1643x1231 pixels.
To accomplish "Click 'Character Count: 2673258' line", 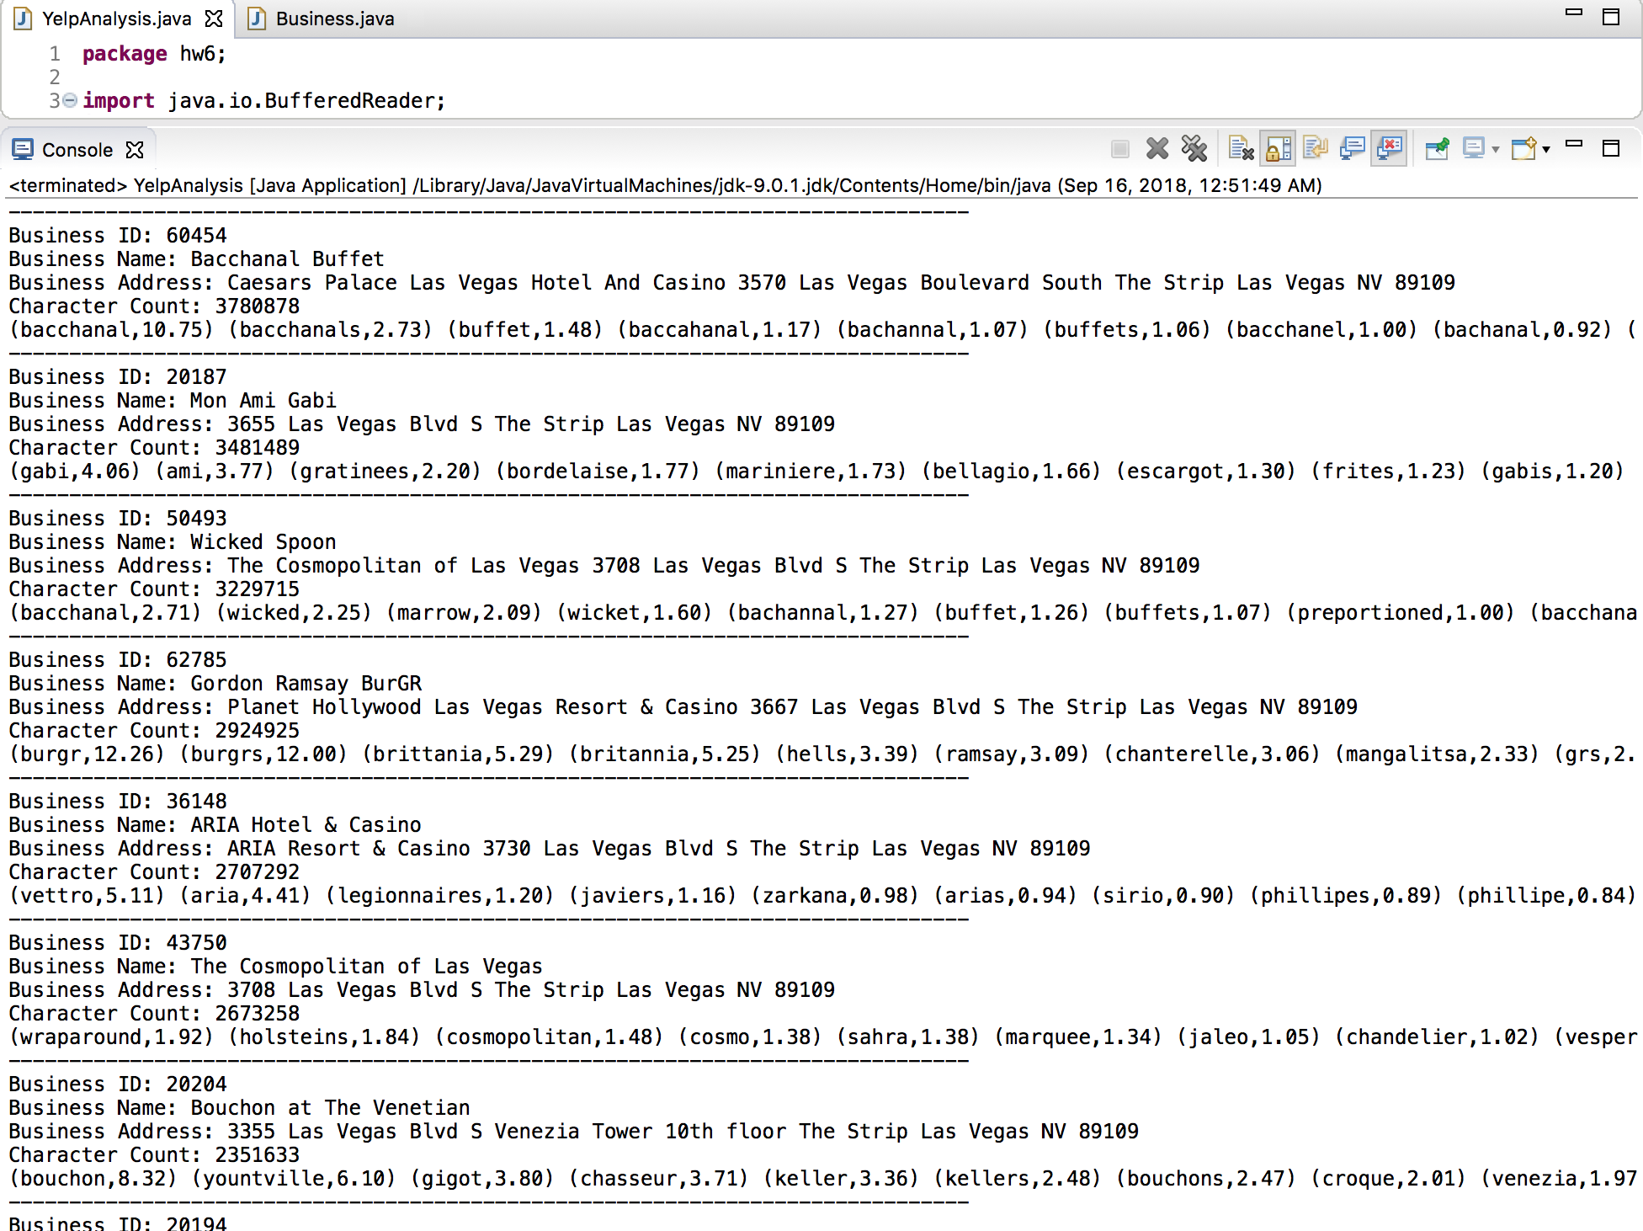I will pos(154,1013).
